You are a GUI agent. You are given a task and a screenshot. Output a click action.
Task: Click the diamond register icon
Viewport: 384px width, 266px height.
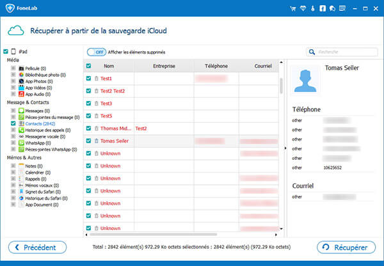point(303,8)
